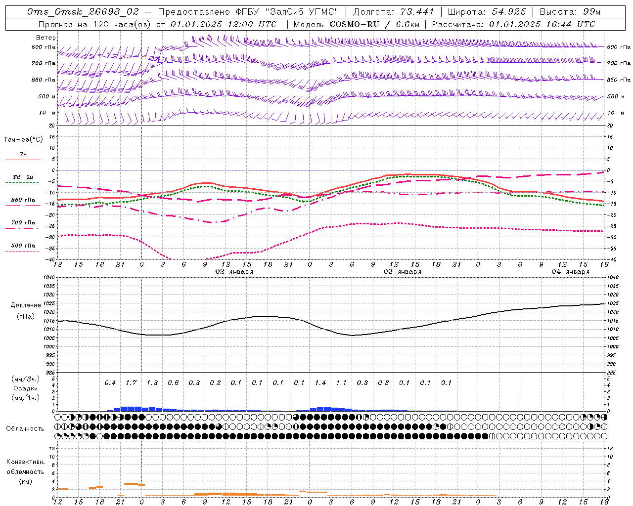Click the longitude value 'Долгота: 73.441'
Image resolution: width=633 pixels, height=506 pixels.
pyautogui.click(x=394, y=12)
